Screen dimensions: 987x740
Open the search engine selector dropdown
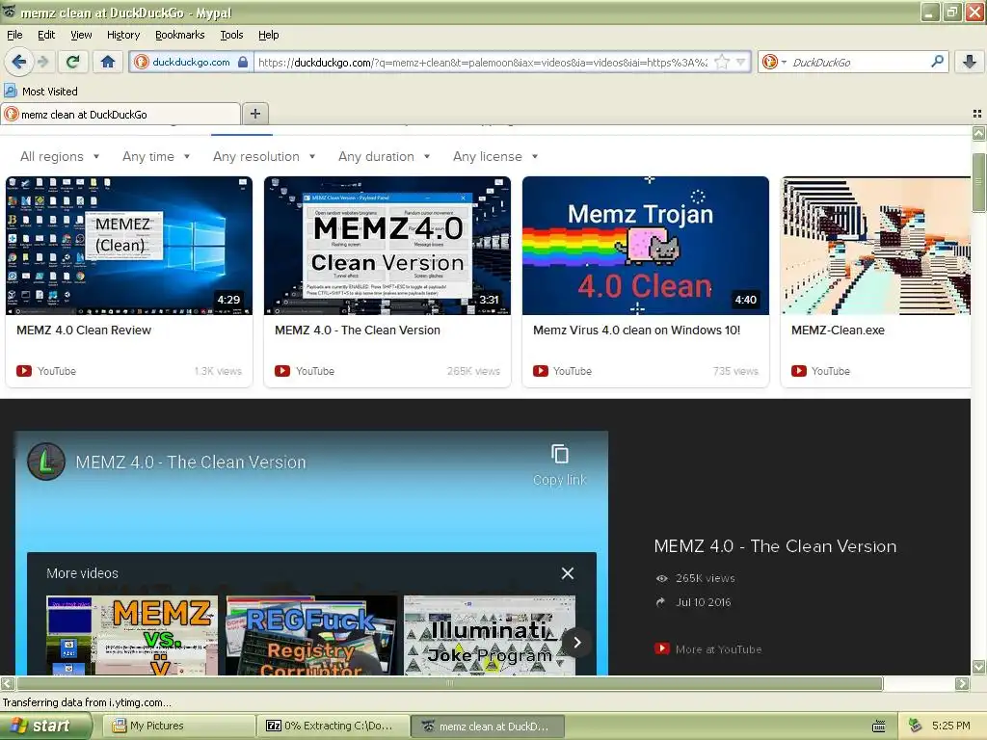(x=774, y=62)
